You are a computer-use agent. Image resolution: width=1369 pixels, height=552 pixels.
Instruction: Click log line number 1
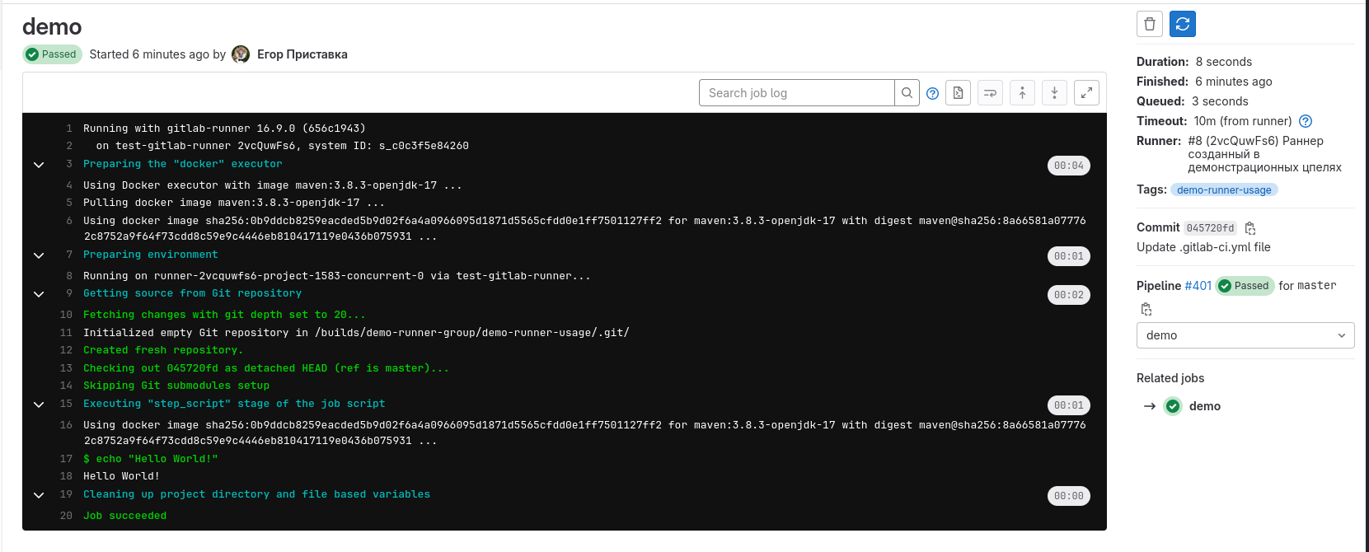[69, 129]
